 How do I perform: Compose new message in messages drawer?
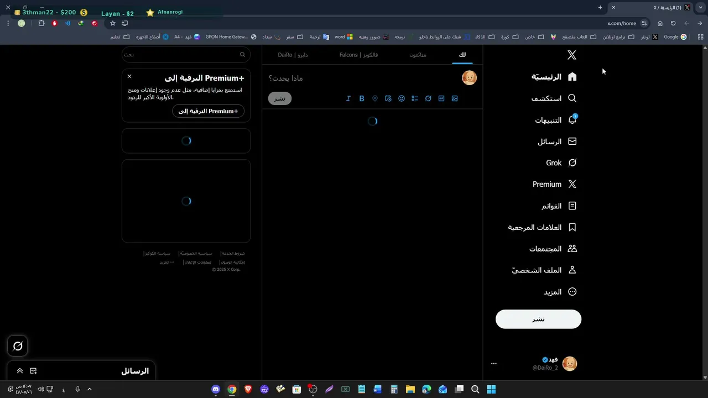33,371
